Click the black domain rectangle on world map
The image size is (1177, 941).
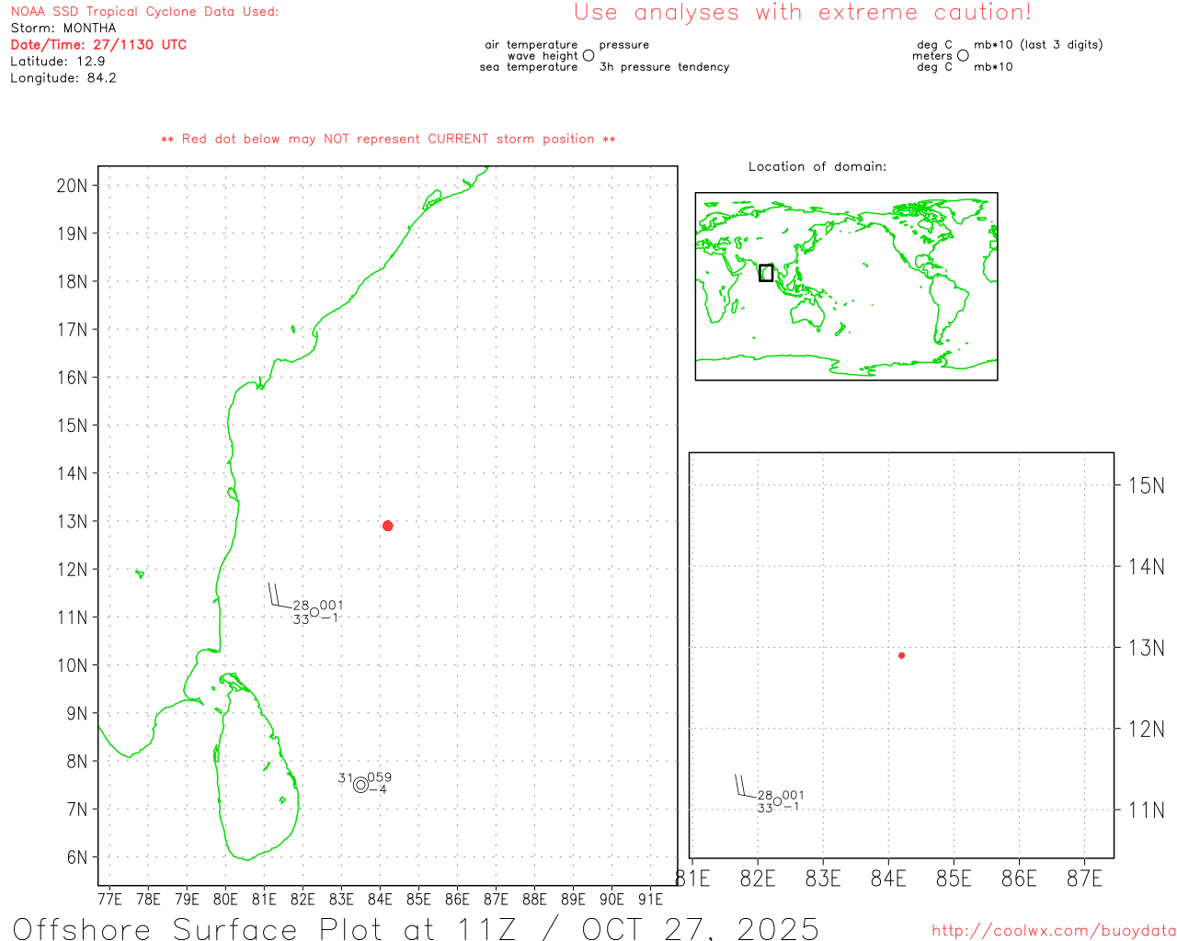[x=766, y=273]
